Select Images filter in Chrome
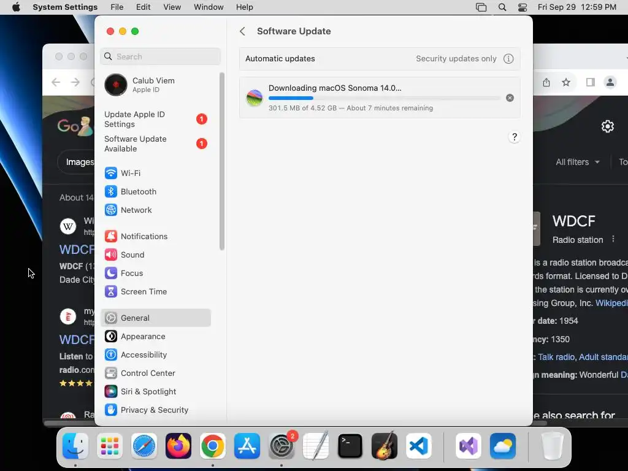This screenshot has height=471, width=628. coord(77,162)
